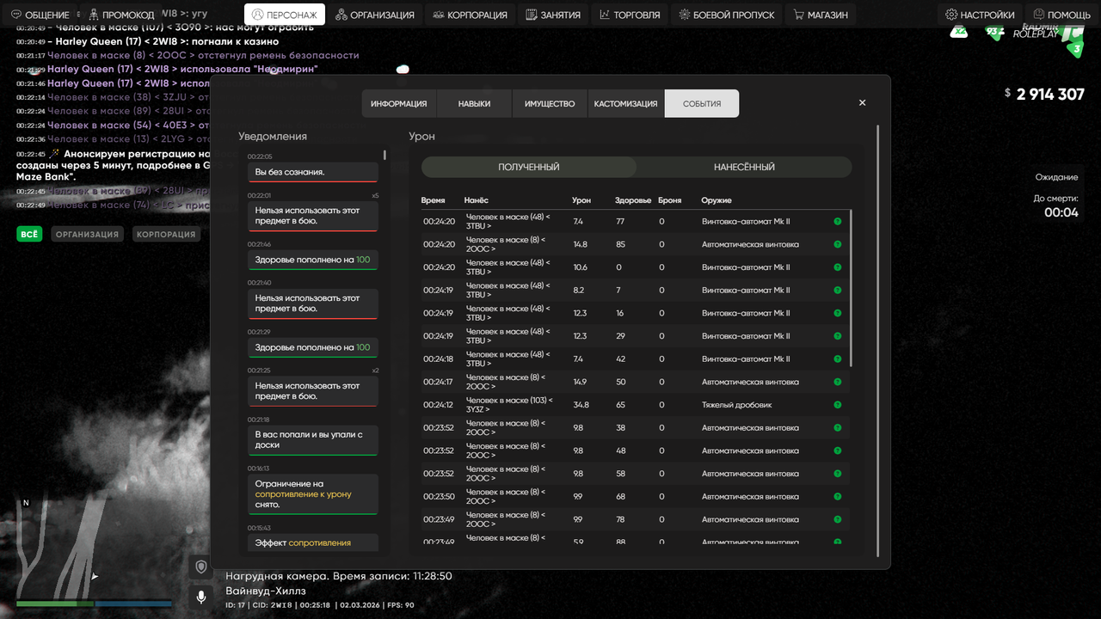
Task: Select the Вы без сознания notification
Action: pyautogui.click(x=313, y=172)
